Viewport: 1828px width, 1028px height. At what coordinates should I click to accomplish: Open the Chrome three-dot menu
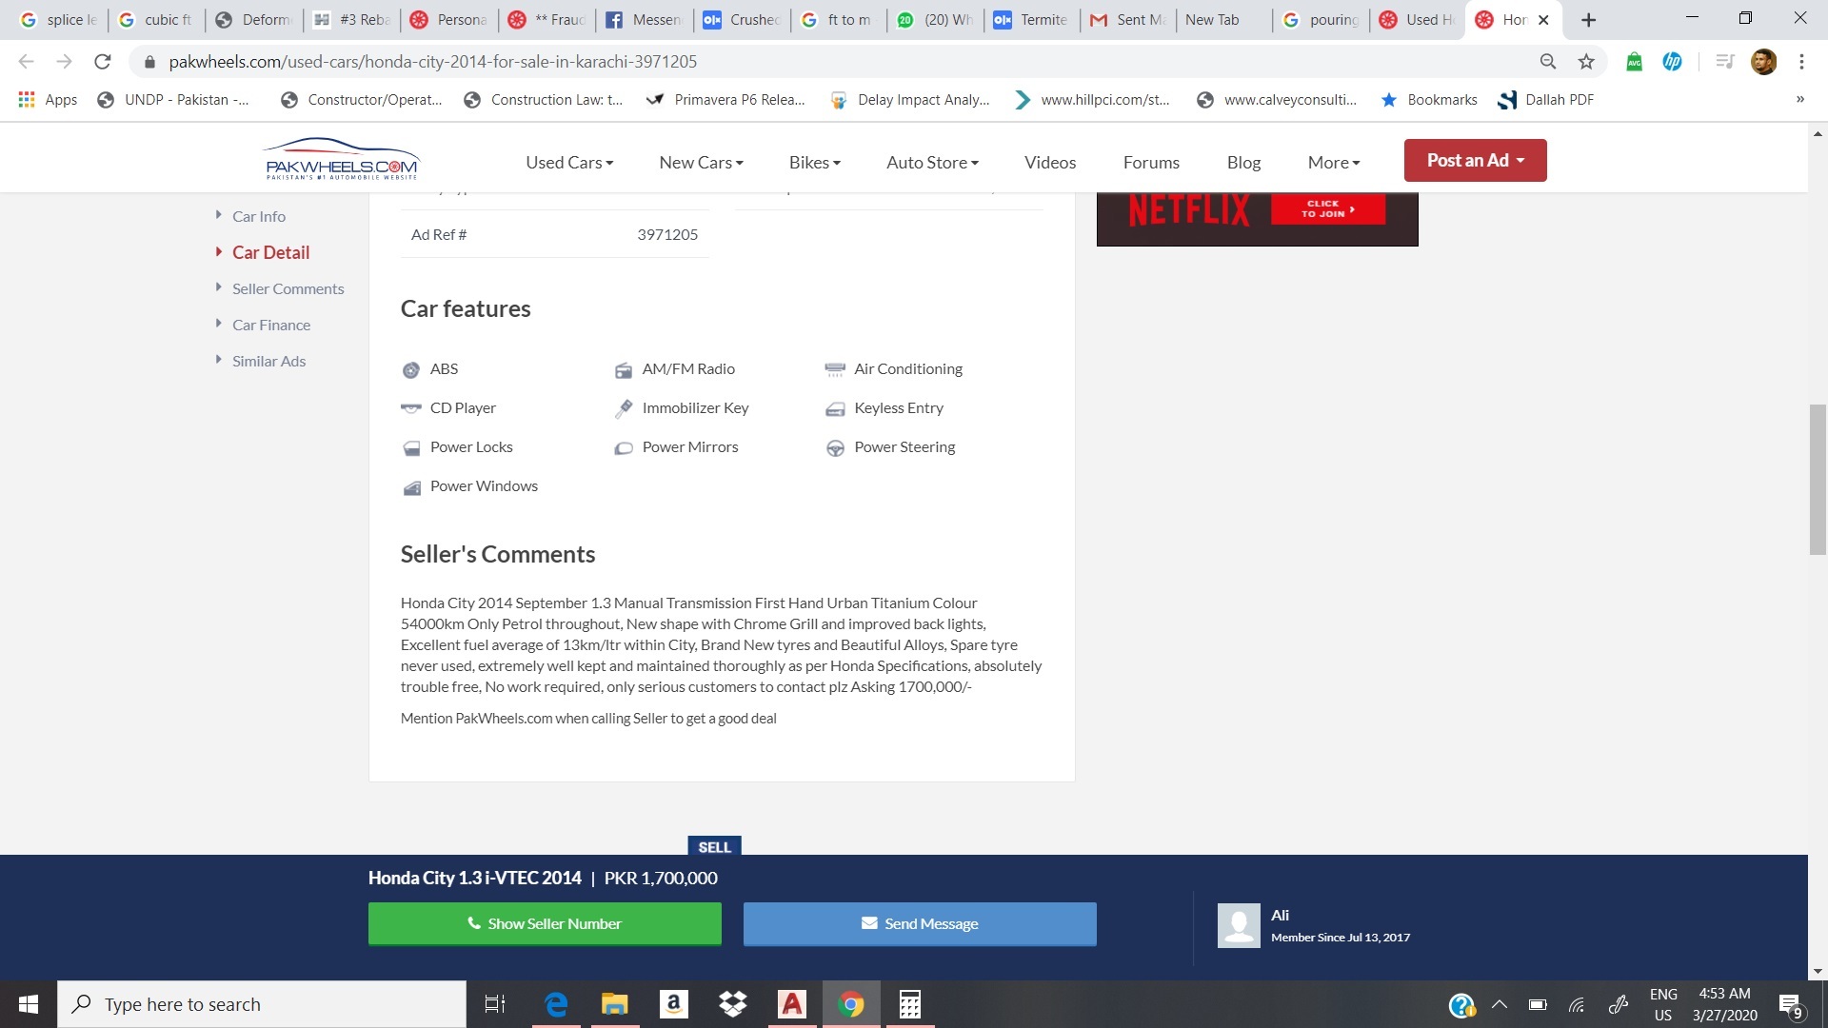pyautogui.click(x=1801, y=62)
